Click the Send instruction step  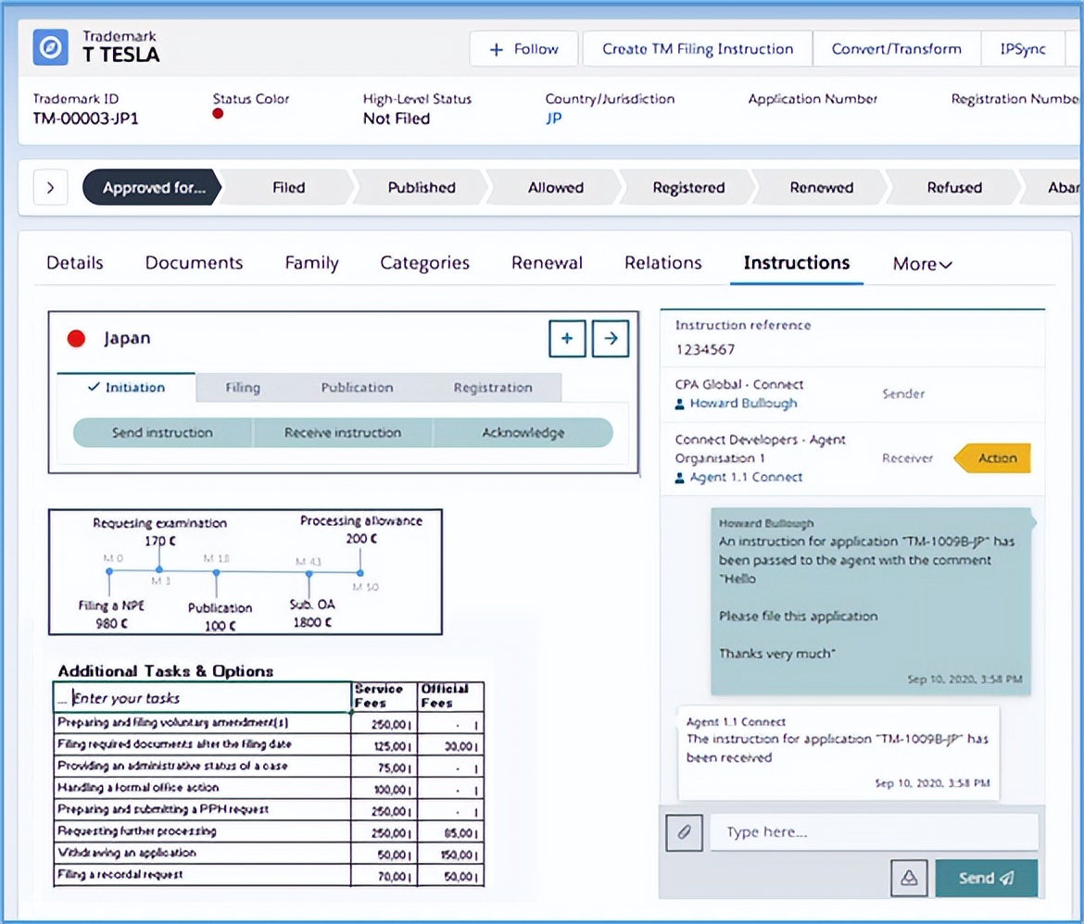(x=162, y=432)
